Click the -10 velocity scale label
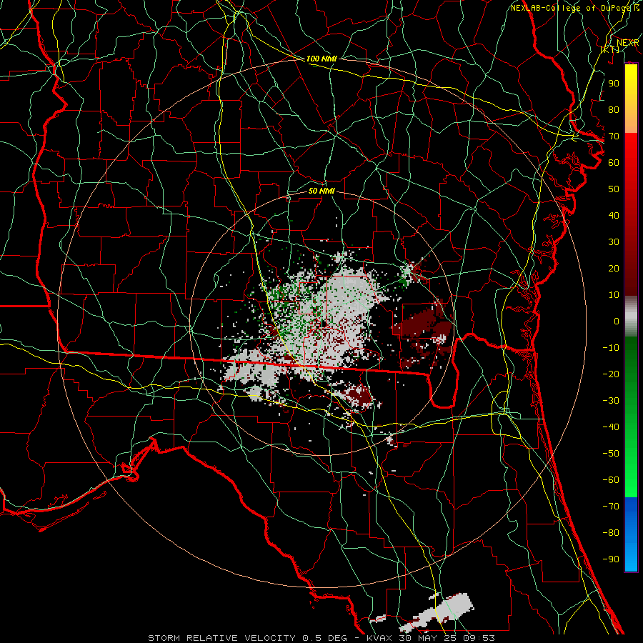 point(611,348)
